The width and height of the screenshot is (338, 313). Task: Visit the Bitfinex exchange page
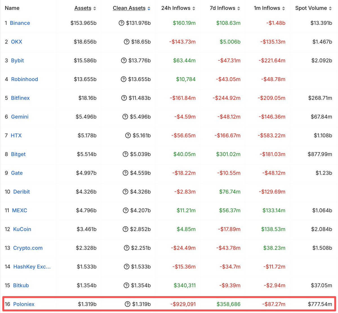click(20, 98)
